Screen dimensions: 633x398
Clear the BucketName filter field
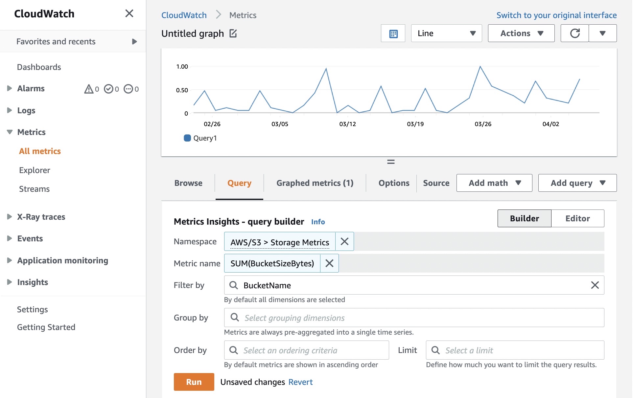pos(595,285)
